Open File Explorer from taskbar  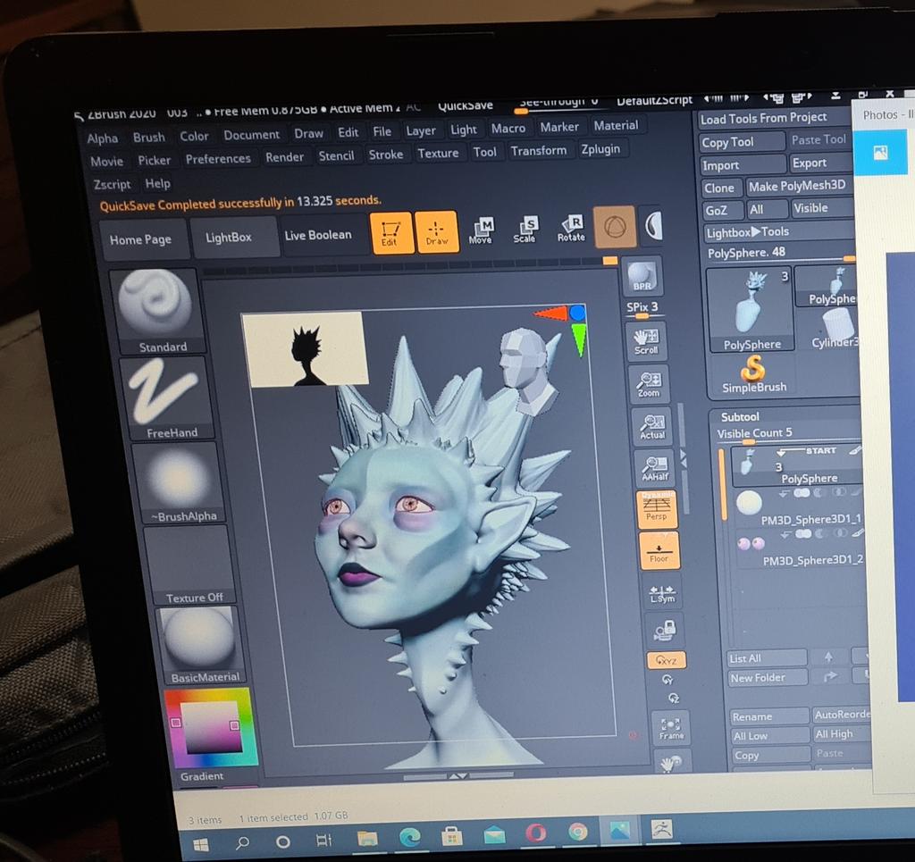click(367, 840)
